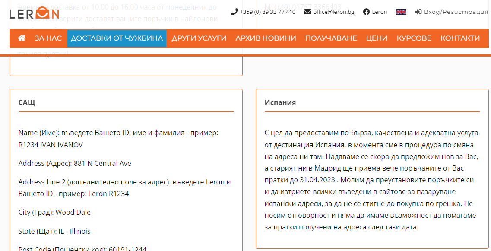491x251 pixels.
Task: Click the email envelope icon
Action: (307, 12)
